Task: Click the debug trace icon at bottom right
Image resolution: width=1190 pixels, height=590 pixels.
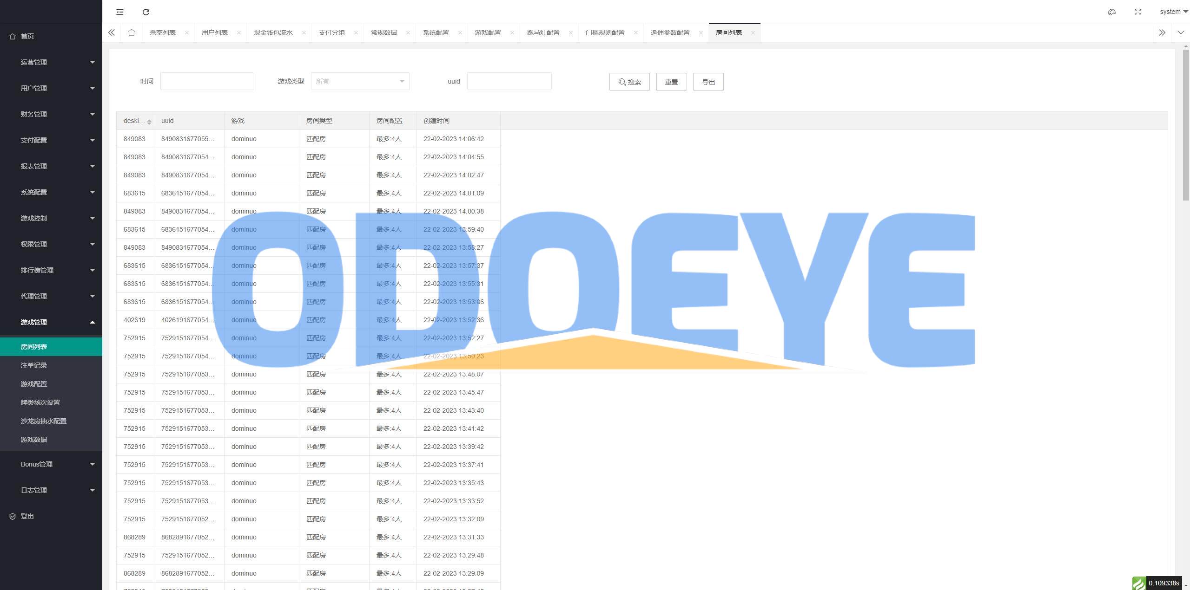Action: (x=1139, y=583)
